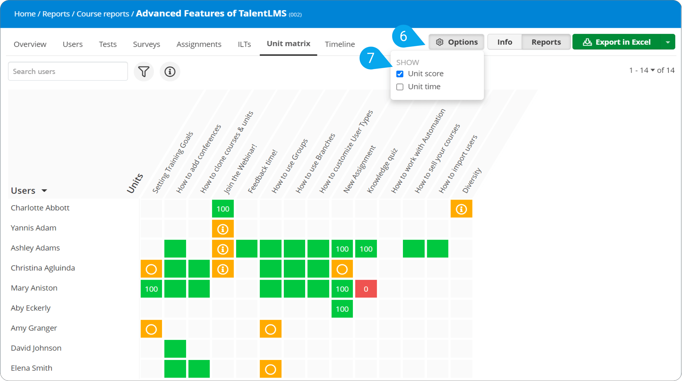Click Yannis Adam's webinar info cell
Screen dimensions: 682x381
click(223, 229)
